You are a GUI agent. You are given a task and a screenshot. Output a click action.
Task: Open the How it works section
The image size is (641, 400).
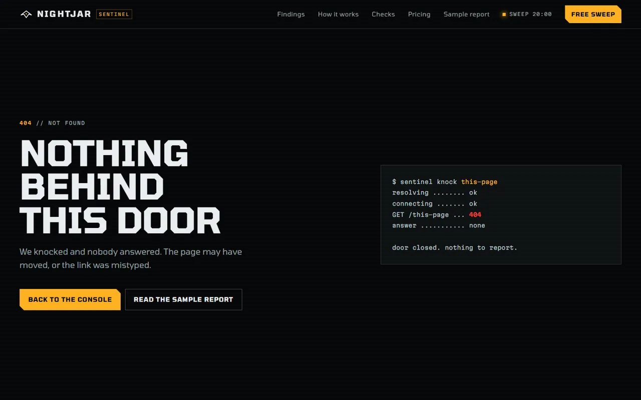click(338, 14)
